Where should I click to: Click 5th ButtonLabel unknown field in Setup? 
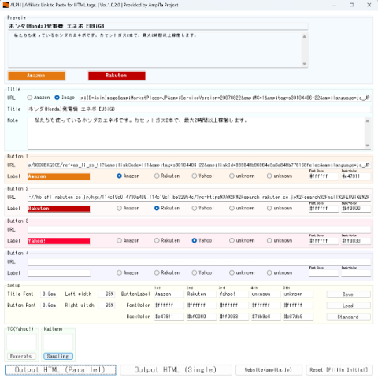tap(298, 295)
